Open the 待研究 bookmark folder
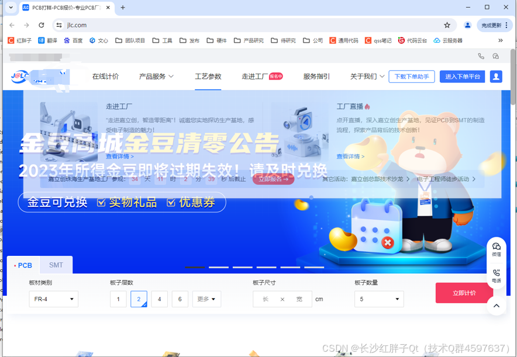 pyautogui.click(x=283, y=40)
